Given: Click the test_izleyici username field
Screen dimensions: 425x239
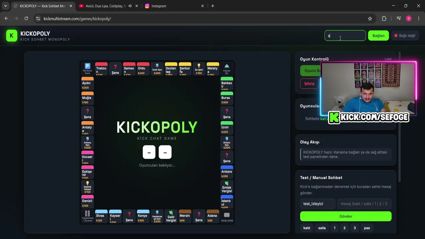Looking at the screenshot, I should (x=317, y=204).
